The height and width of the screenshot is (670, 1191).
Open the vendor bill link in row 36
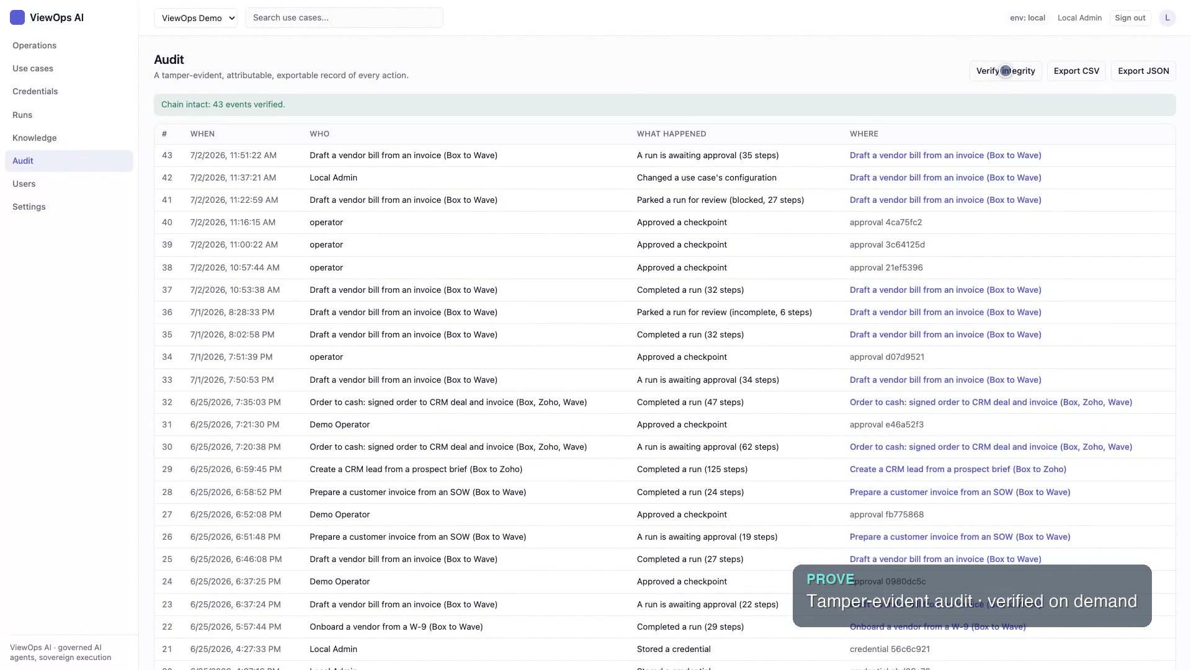click(x=945, y=312)
